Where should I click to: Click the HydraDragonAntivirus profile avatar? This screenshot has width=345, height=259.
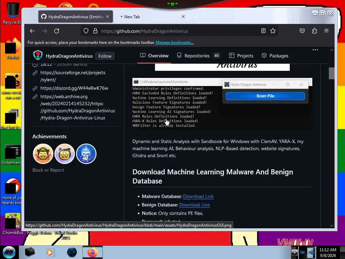(x=38, y=55)
